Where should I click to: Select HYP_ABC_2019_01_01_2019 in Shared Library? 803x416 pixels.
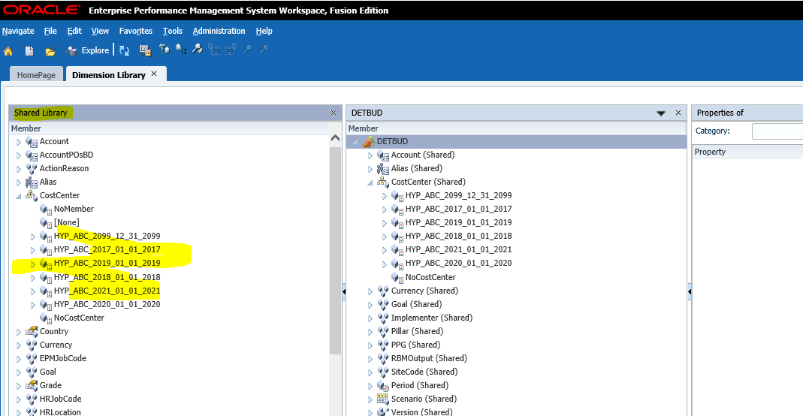coord(107,263)
